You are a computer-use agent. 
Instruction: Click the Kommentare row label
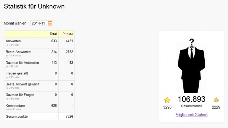coord(15,106)
